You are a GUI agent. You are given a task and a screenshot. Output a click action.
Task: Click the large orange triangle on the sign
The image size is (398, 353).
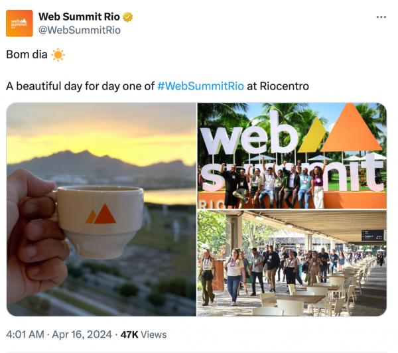[x=351, y=128]
